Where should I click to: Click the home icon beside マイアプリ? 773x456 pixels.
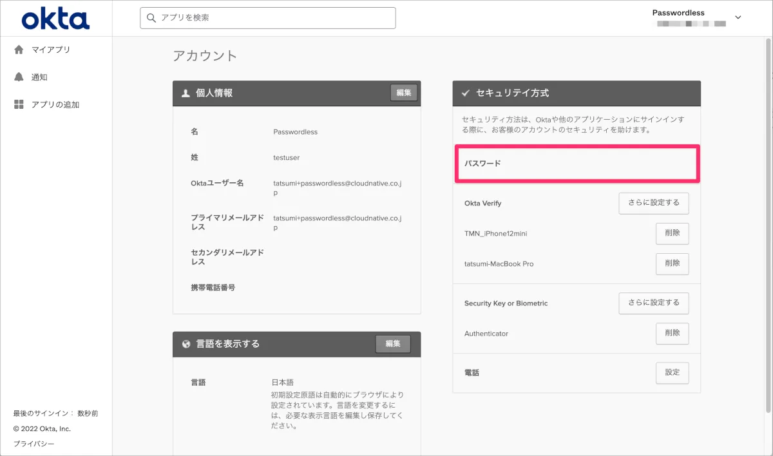[19, 50]
